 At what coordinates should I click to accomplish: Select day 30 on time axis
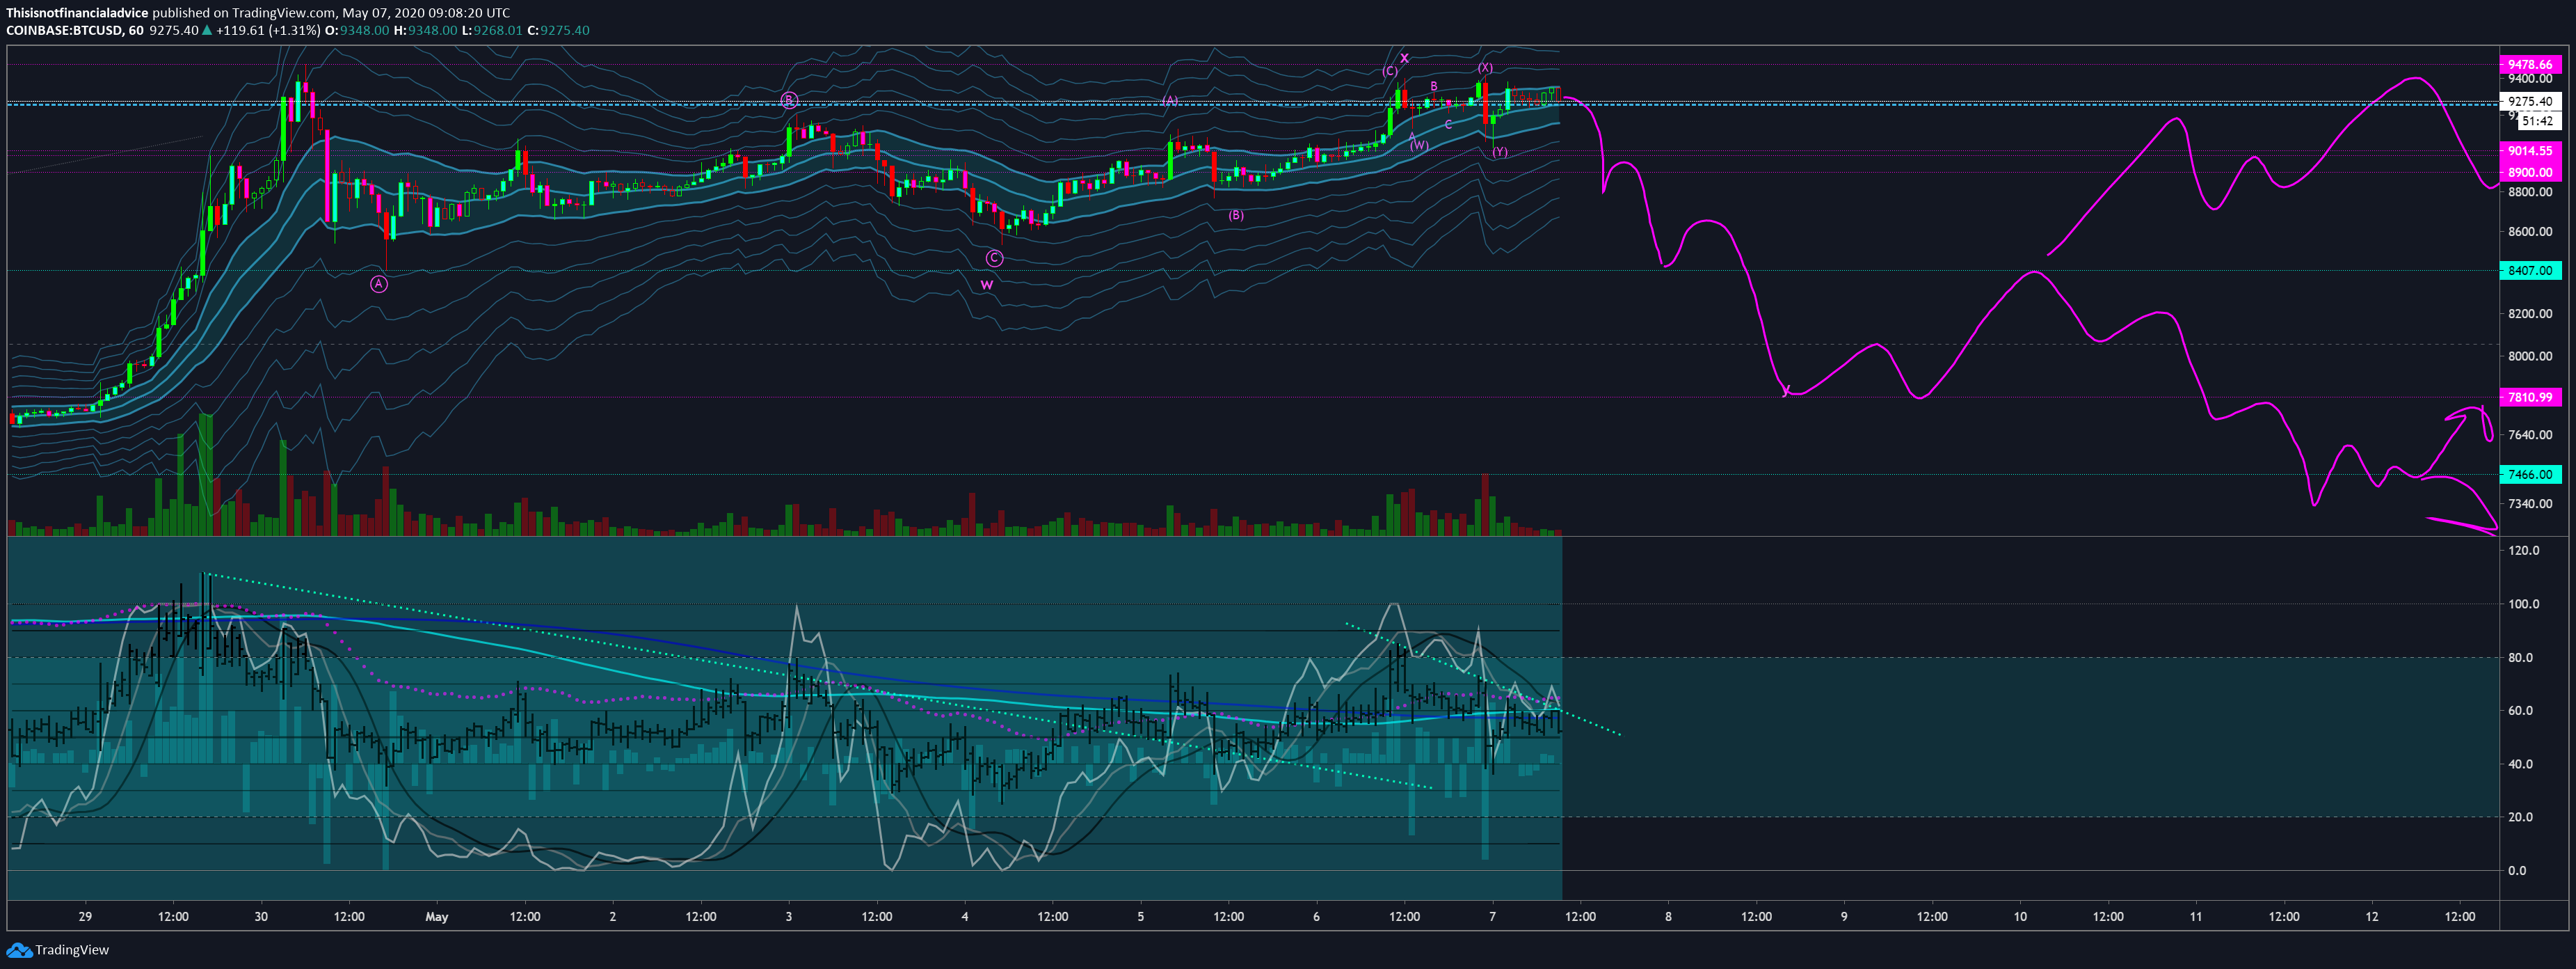(x=261, y=916)
